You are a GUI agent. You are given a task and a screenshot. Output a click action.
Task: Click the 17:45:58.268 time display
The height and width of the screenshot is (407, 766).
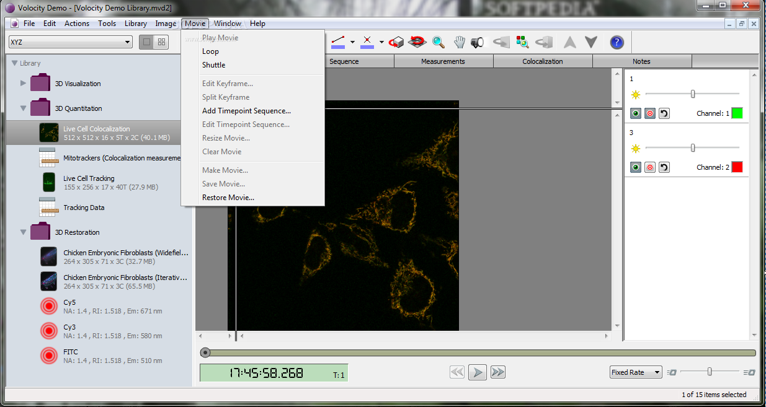[x=274, y=373]
